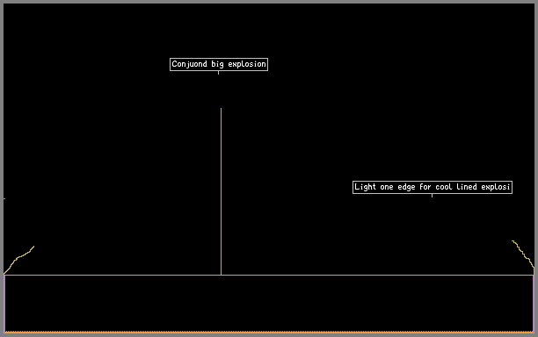Click the small white tick on left border
Viewport: 538px width, 337px height.
pyautogui.click(x=4, y=198)
